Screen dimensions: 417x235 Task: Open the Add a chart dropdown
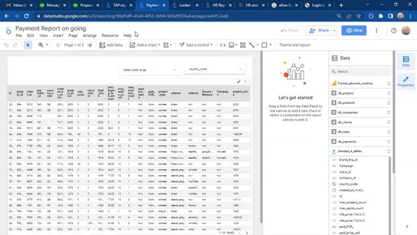[145, 45]
